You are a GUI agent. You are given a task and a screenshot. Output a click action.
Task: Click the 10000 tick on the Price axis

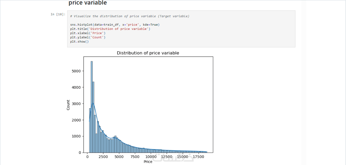point(151,157)
